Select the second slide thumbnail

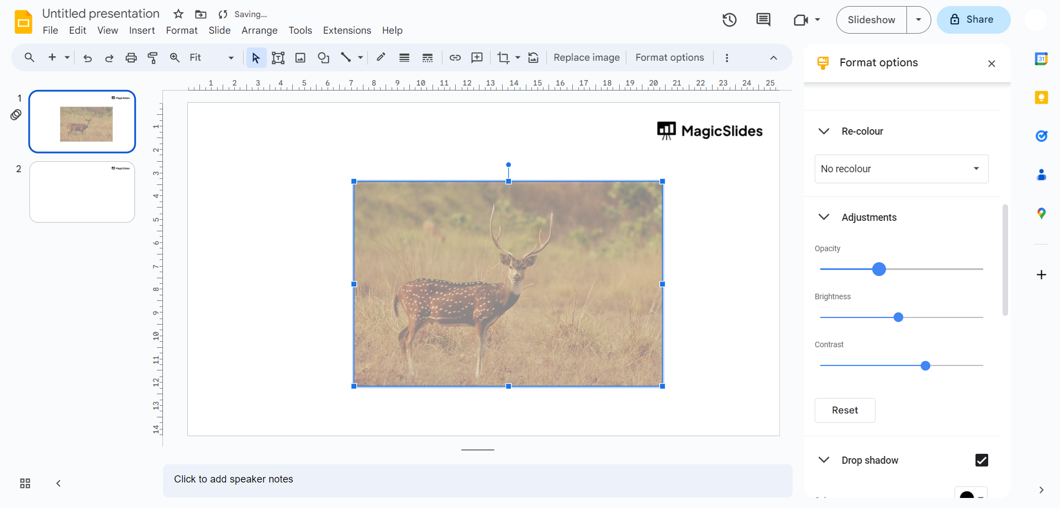[82, 192]
